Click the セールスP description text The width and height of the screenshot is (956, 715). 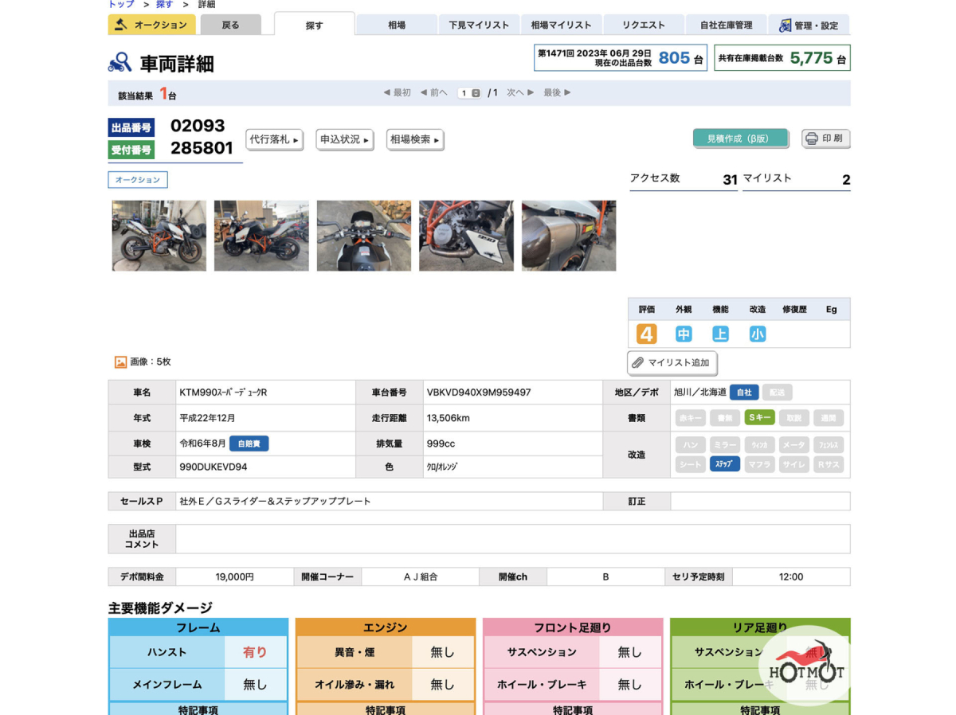pos(276,502)
